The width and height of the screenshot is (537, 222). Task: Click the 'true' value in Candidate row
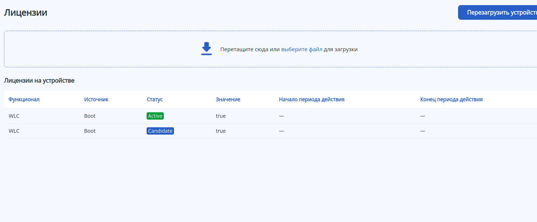coord(221,131)
